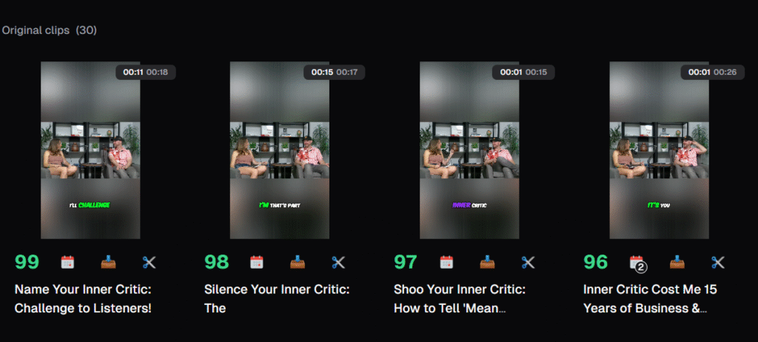Click schedule calendar icon for clip 99
The width and height of the screenshot is (758, 342).
(x=67, y=262)
